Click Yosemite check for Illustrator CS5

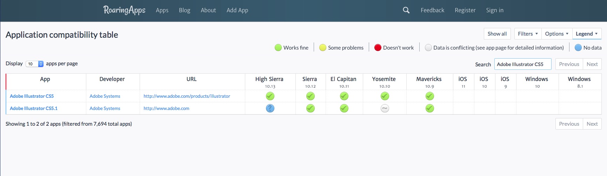[385, 96]
